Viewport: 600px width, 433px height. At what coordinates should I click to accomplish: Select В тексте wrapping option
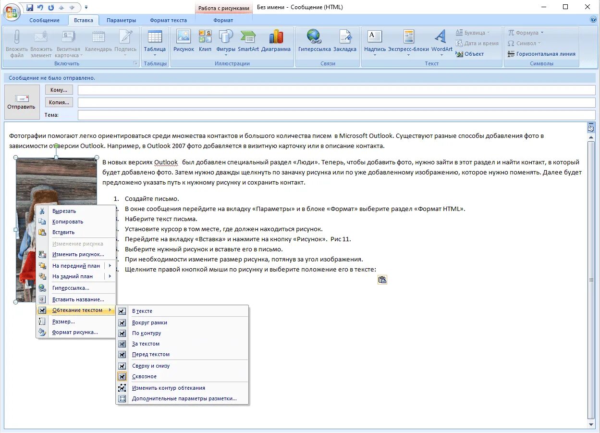183,311
